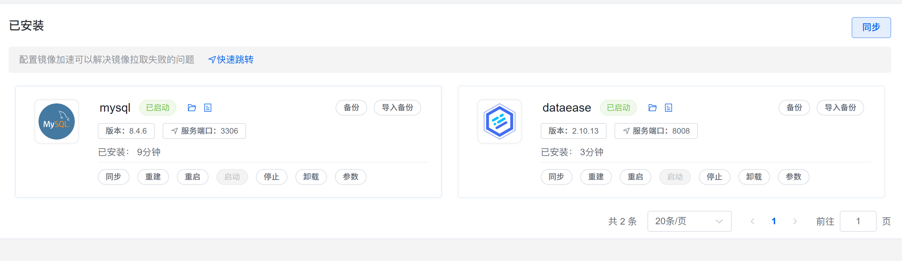Click 备份 for mysql

(351, 107)
